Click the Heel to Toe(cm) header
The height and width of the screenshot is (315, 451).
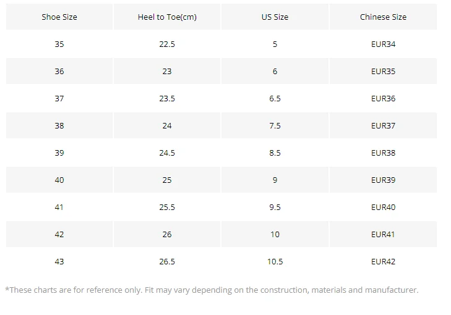[167, 17]
